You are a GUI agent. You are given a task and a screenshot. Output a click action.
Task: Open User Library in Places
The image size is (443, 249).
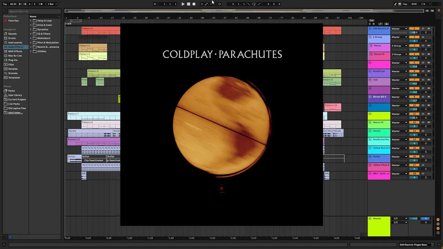15,95
